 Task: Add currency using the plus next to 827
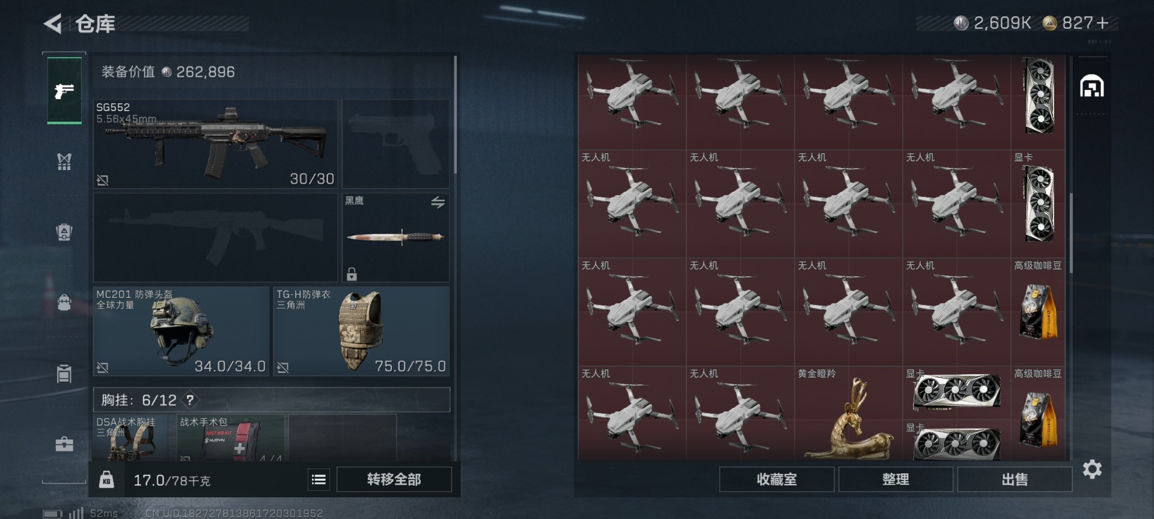click(1102, 23)
